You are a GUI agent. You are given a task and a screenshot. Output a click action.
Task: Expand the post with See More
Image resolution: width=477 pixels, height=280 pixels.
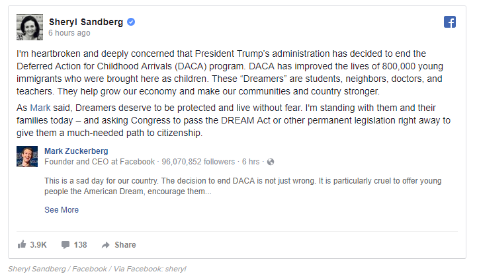62,210
